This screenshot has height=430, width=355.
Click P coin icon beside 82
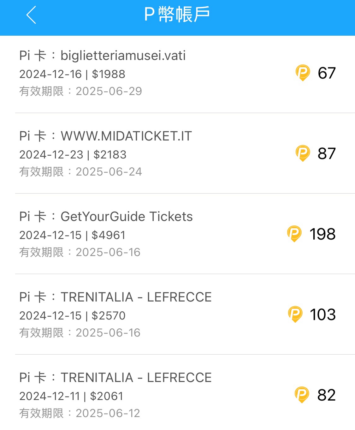click(302, 395)
